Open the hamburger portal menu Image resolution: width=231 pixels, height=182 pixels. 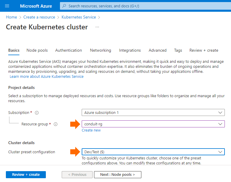tap(7, 6)
